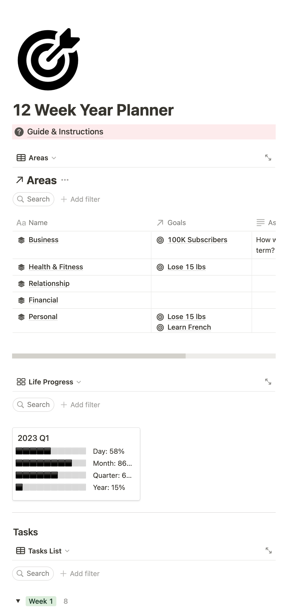
Task: Click the layers icon next to Business
Action: [x=21, y=240]
